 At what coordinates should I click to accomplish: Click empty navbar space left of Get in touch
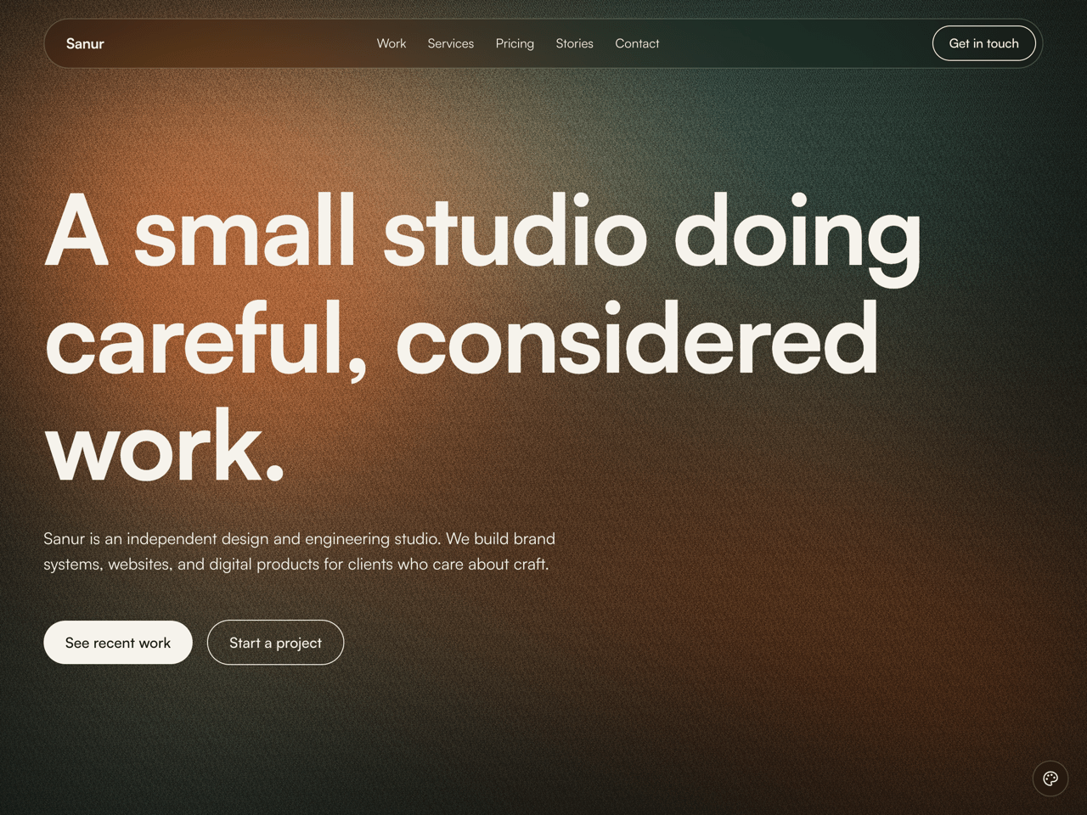tap(798, 43)
